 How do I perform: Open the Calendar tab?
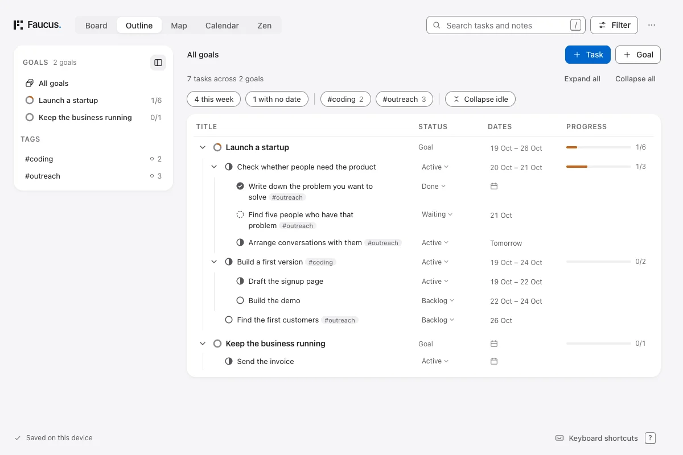click(x=222, y=25)
